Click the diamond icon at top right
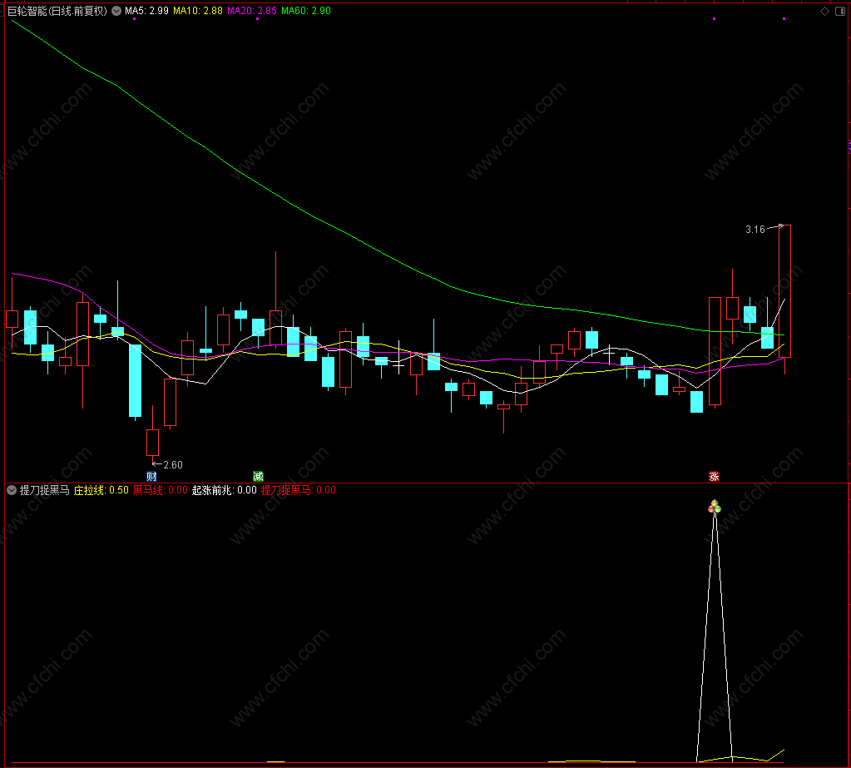 coord(824,12)
